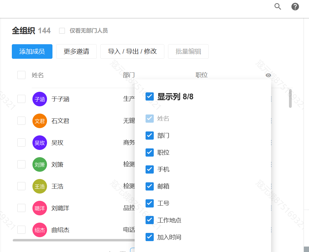Uncheck 工作地点 in column list

coord(149,220)
